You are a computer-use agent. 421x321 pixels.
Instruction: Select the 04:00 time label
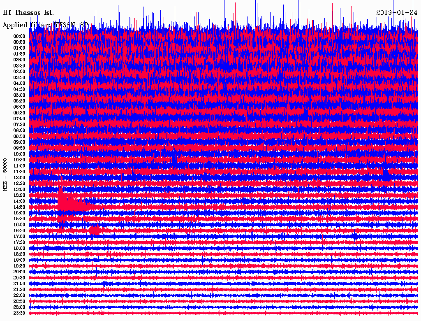click(19, 84)
